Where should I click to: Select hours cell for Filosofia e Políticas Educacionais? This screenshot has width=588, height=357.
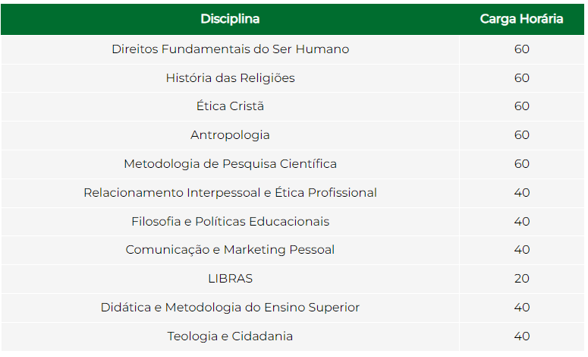coord(522,222)
